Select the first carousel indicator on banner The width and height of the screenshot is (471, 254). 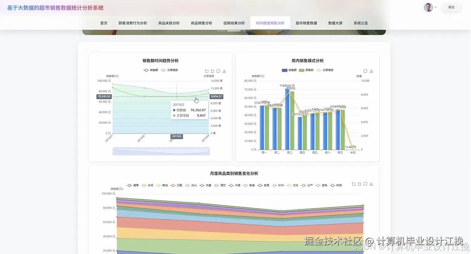[222, 30]
